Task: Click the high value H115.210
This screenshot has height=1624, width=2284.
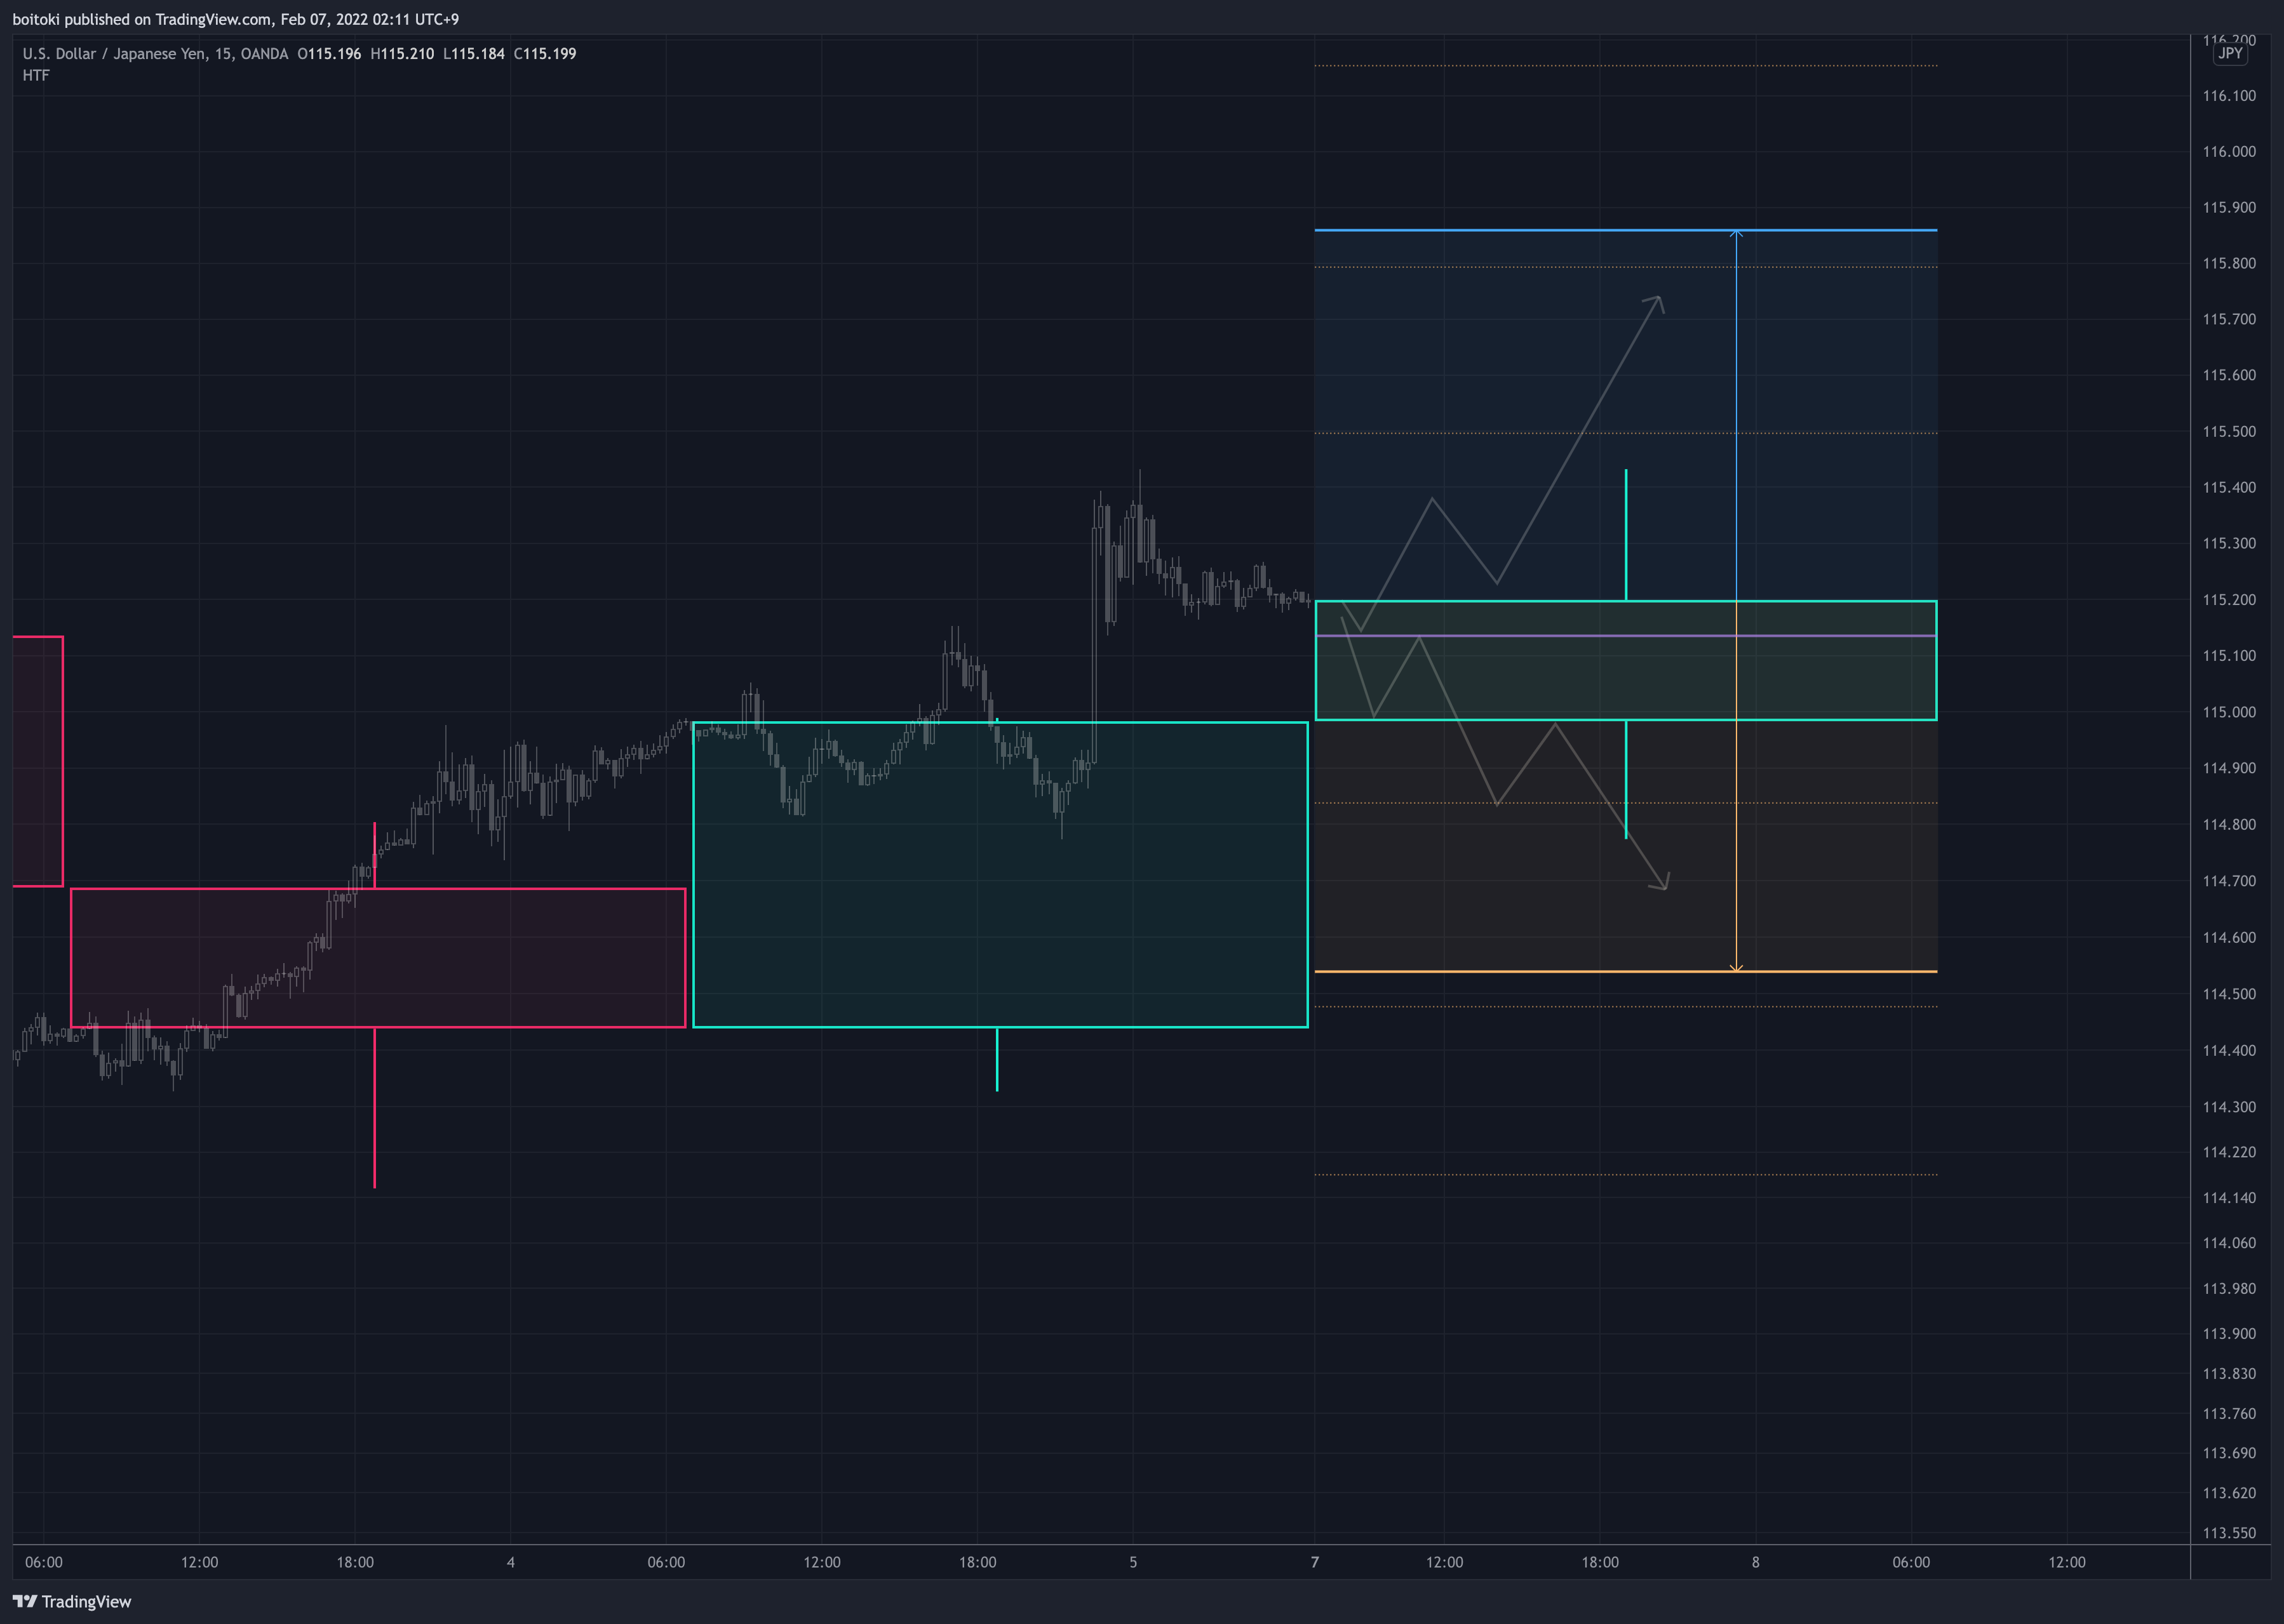Action: click(x=402, y=54)
